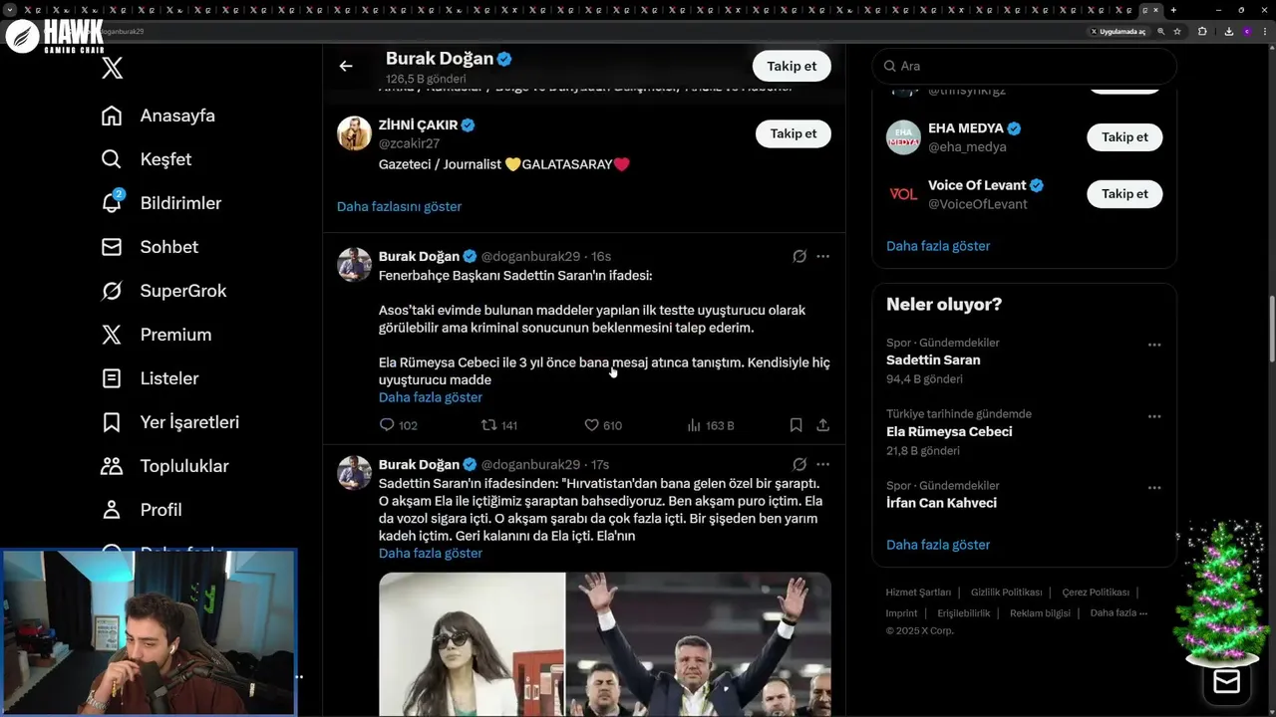Screen dimensions: 1276x717
Task: Open browser downloads icon
Action: click(1228, 31)
